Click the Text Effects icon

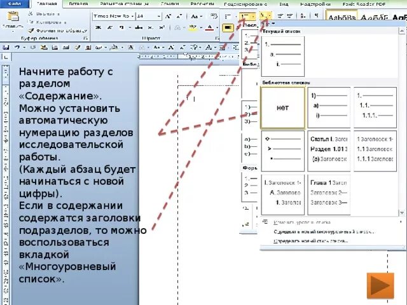177,27
